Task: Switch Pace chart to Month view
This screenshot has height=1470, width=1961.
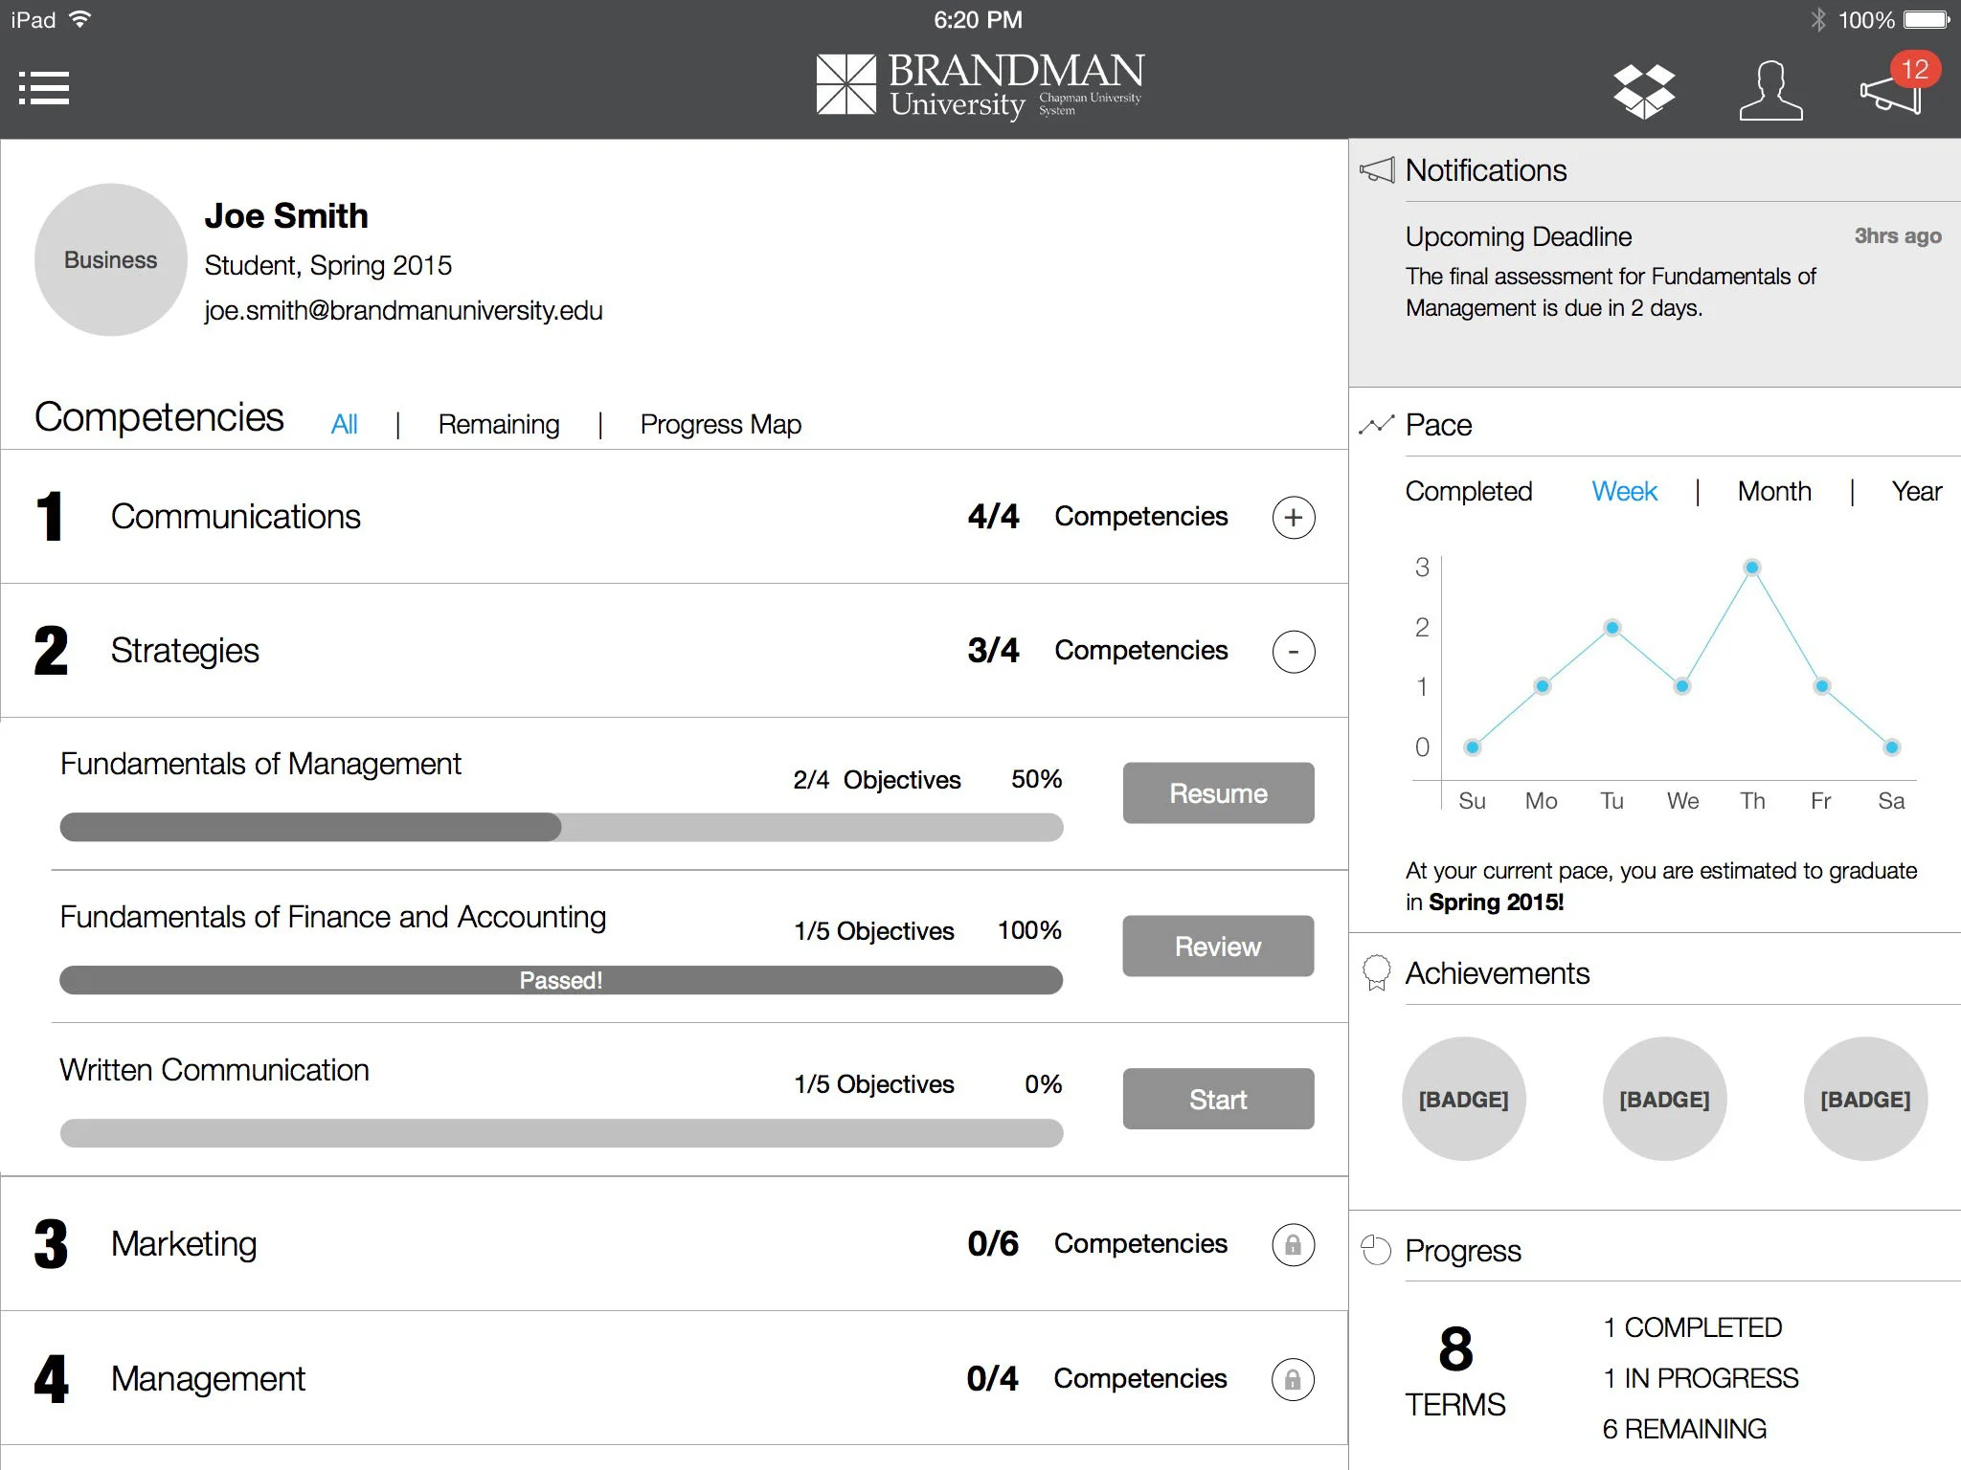Action: [x=1774, y=492]
